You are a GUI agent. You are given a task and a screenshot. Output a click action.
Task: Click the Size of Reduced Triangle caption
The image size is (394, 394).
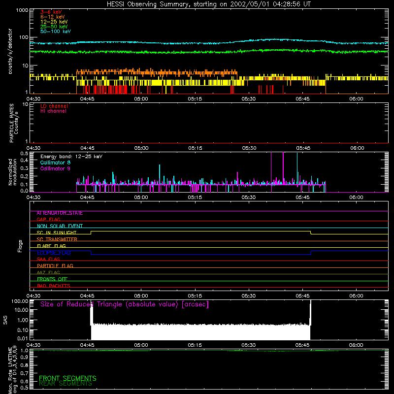pyautogui.click(x=125, y=304)
